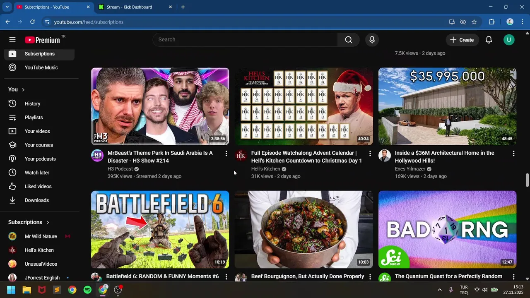
Task: Open a new browser tab
Action: click(x=183, y=7)
